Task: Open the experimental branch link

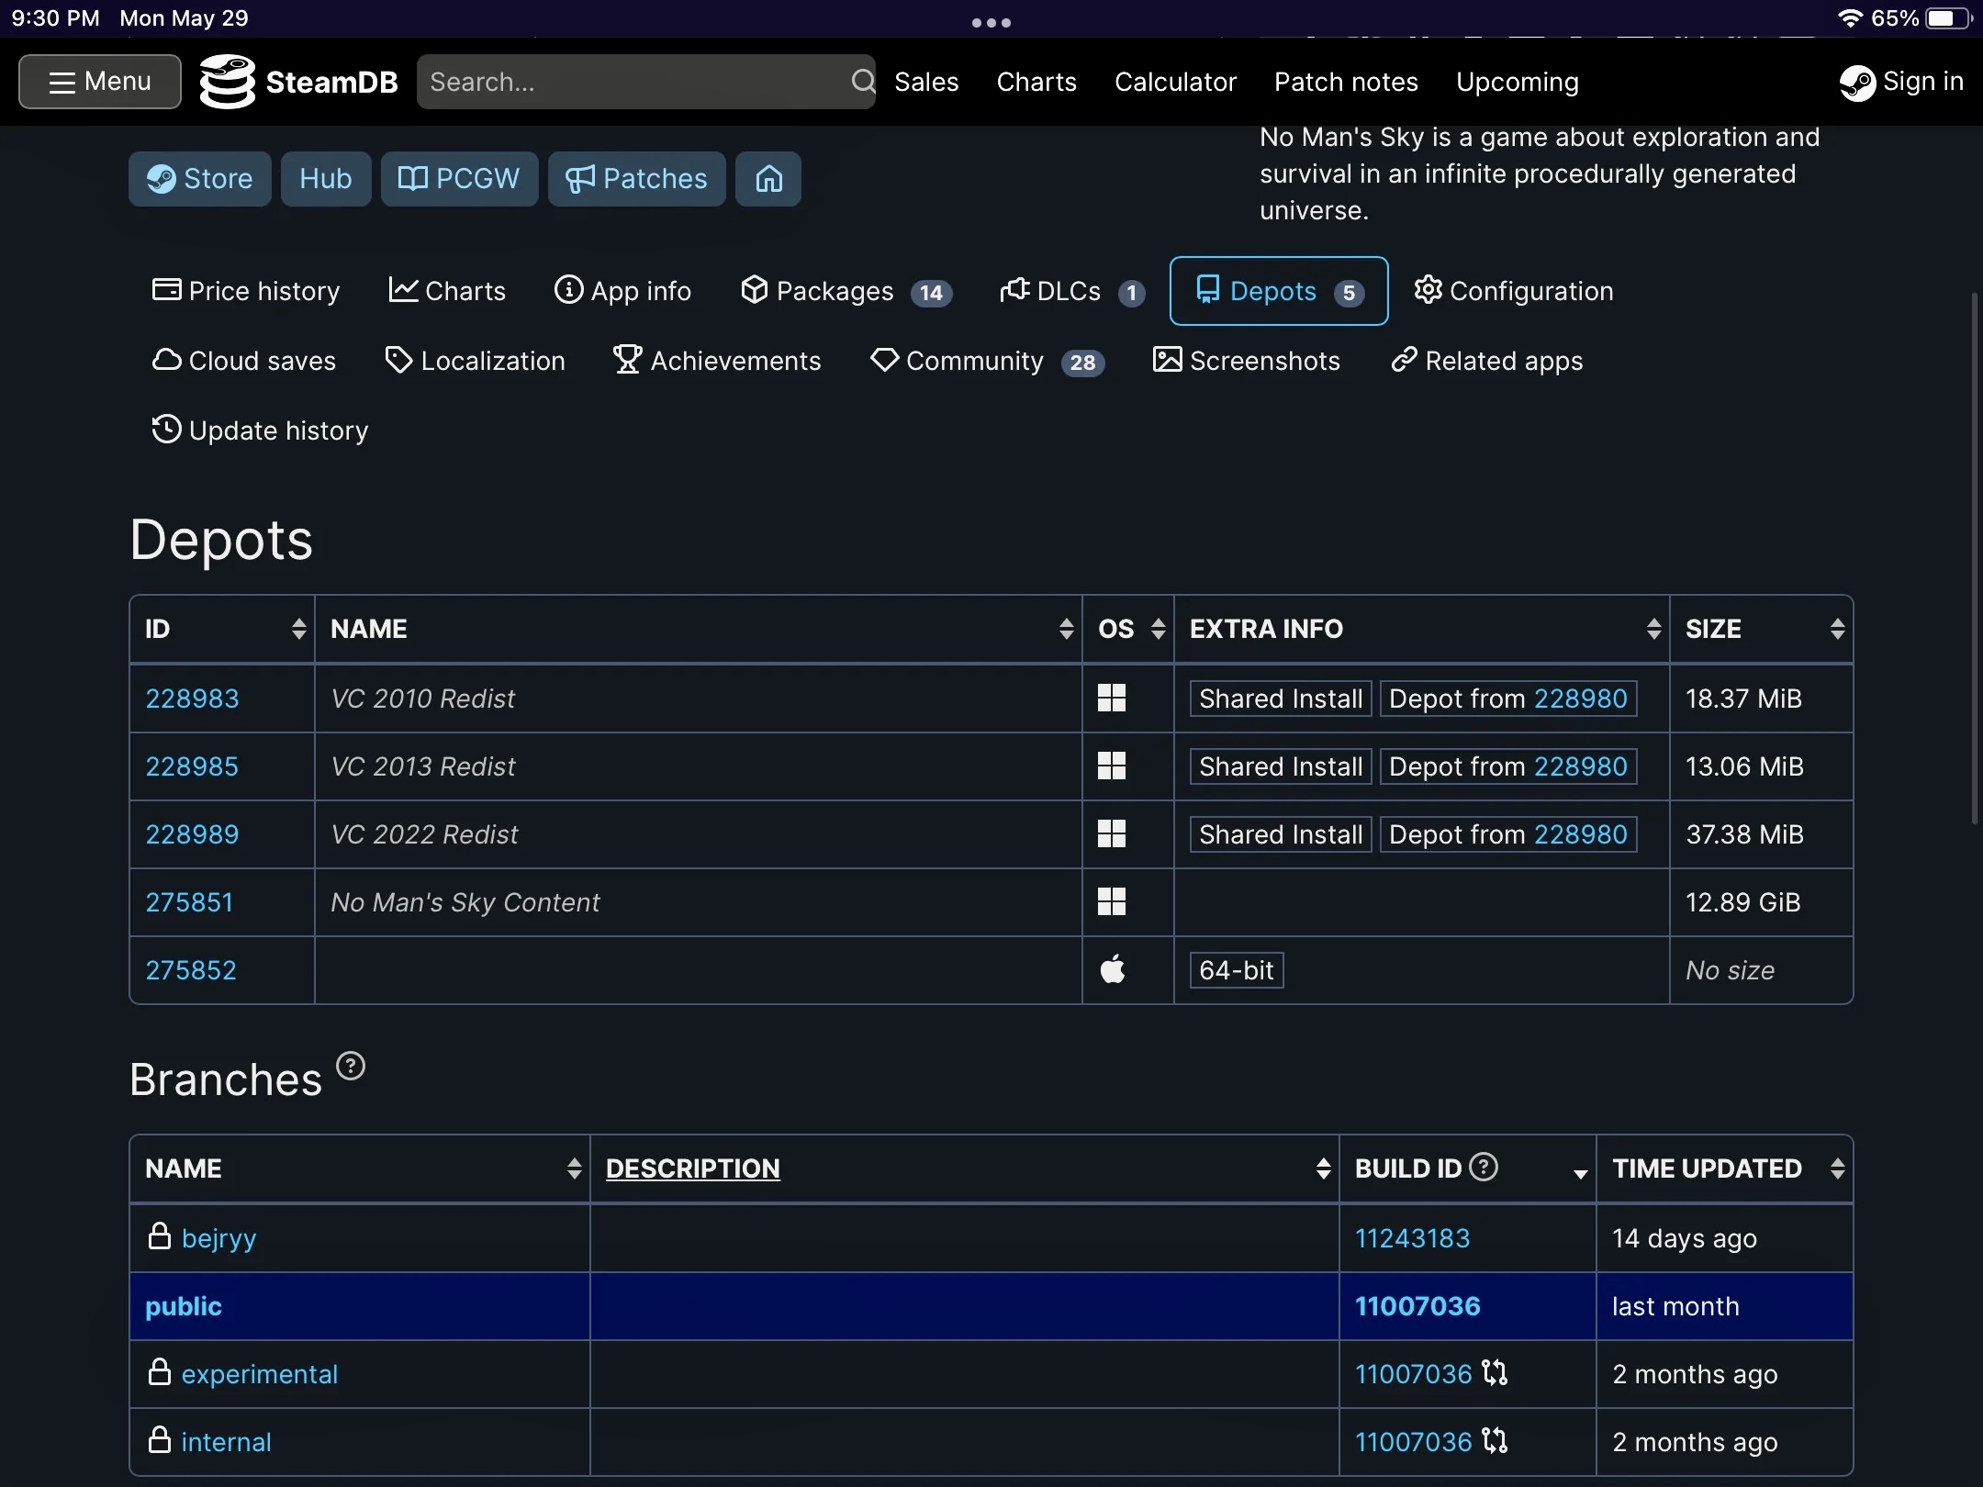Action: tap(260, 1374)
